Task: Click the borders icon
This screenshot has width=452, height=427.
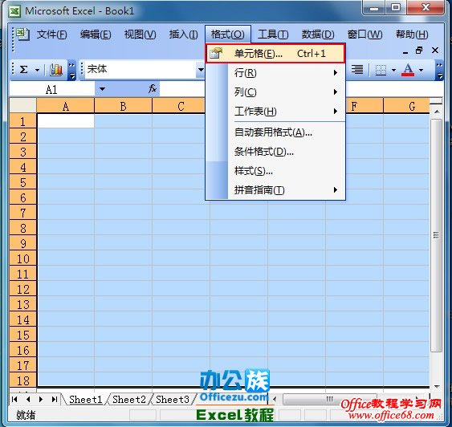Action: tap(381, 70)
